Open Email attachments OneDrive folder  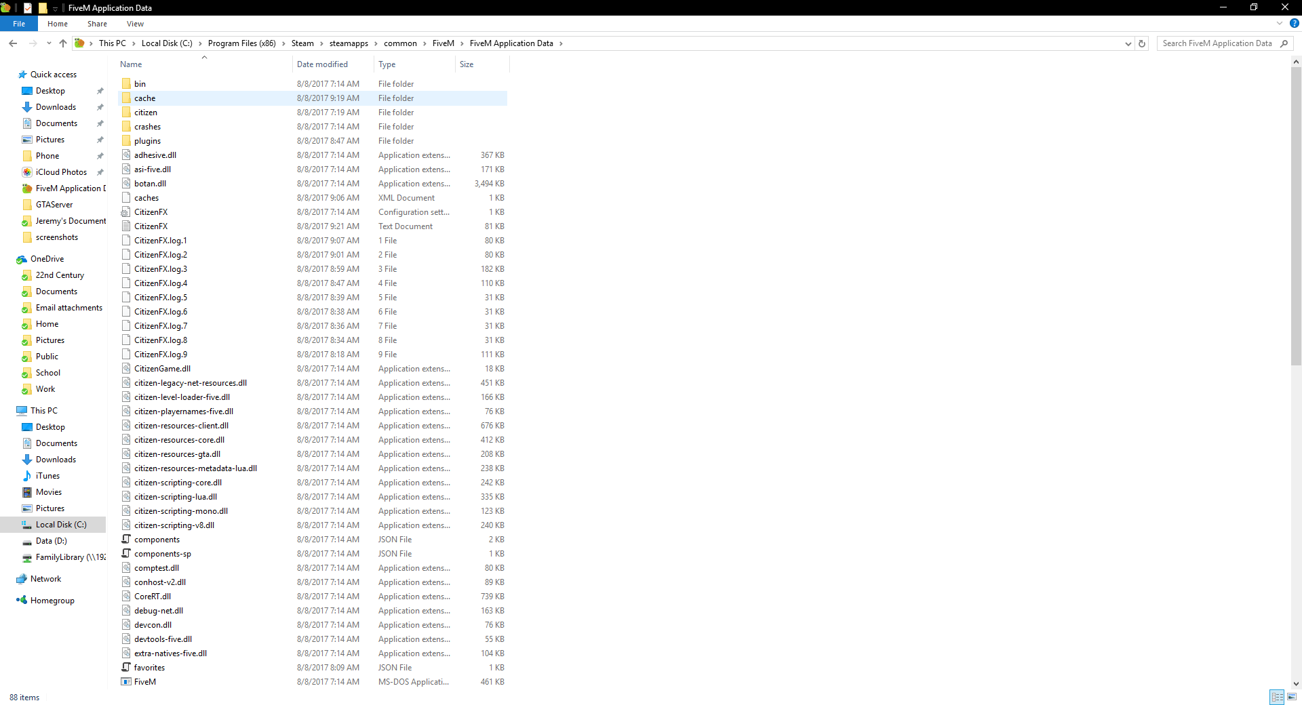pos(69,308)
